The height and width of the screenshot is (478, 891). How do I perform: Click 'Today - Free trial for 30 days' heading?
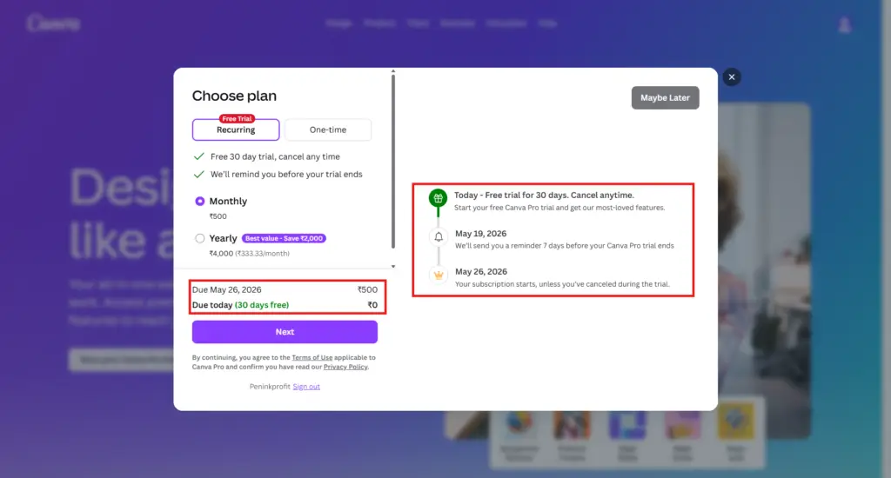544,195
